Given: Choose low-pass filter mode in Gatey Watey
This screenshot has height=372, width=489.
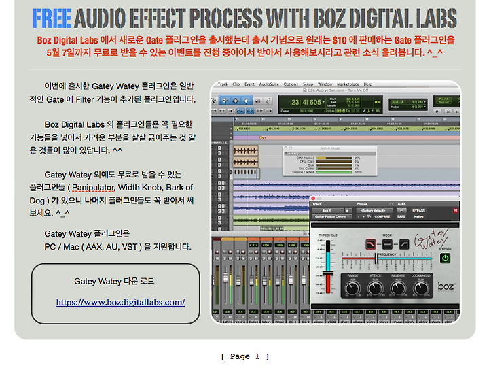Looking at the screenshot, I should point(371,244).
